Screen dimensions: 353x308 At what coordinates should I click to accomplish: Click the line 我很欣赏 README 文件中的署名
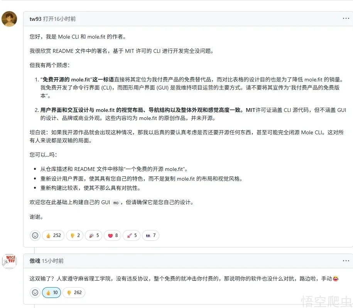122,51
